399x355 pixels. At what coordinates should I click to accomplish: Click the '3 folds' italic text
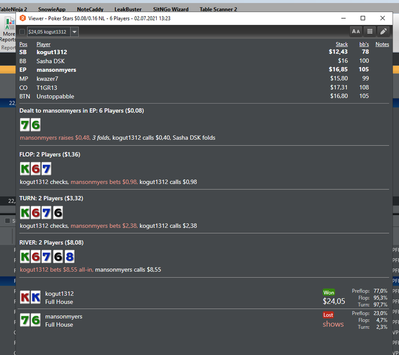tap(101, 138)
